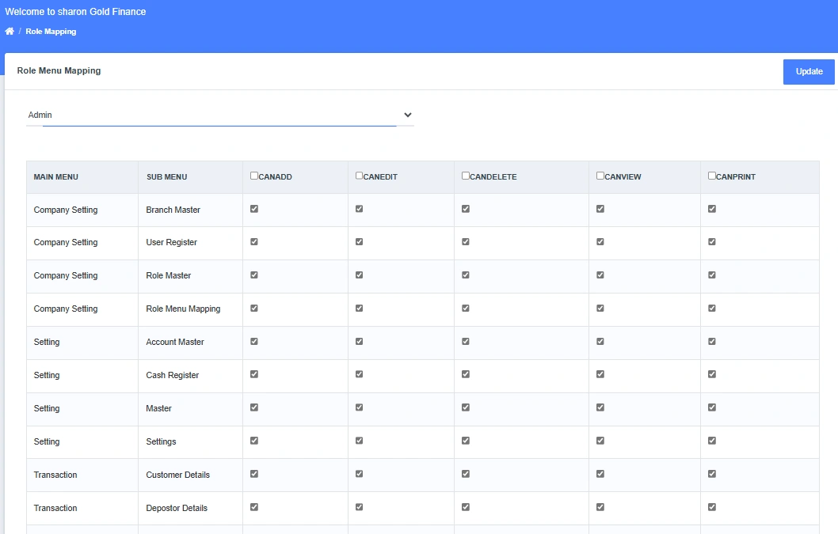Uncheck CANDELETE for Cash Register

pyautogui.click(x=466, y=374)
